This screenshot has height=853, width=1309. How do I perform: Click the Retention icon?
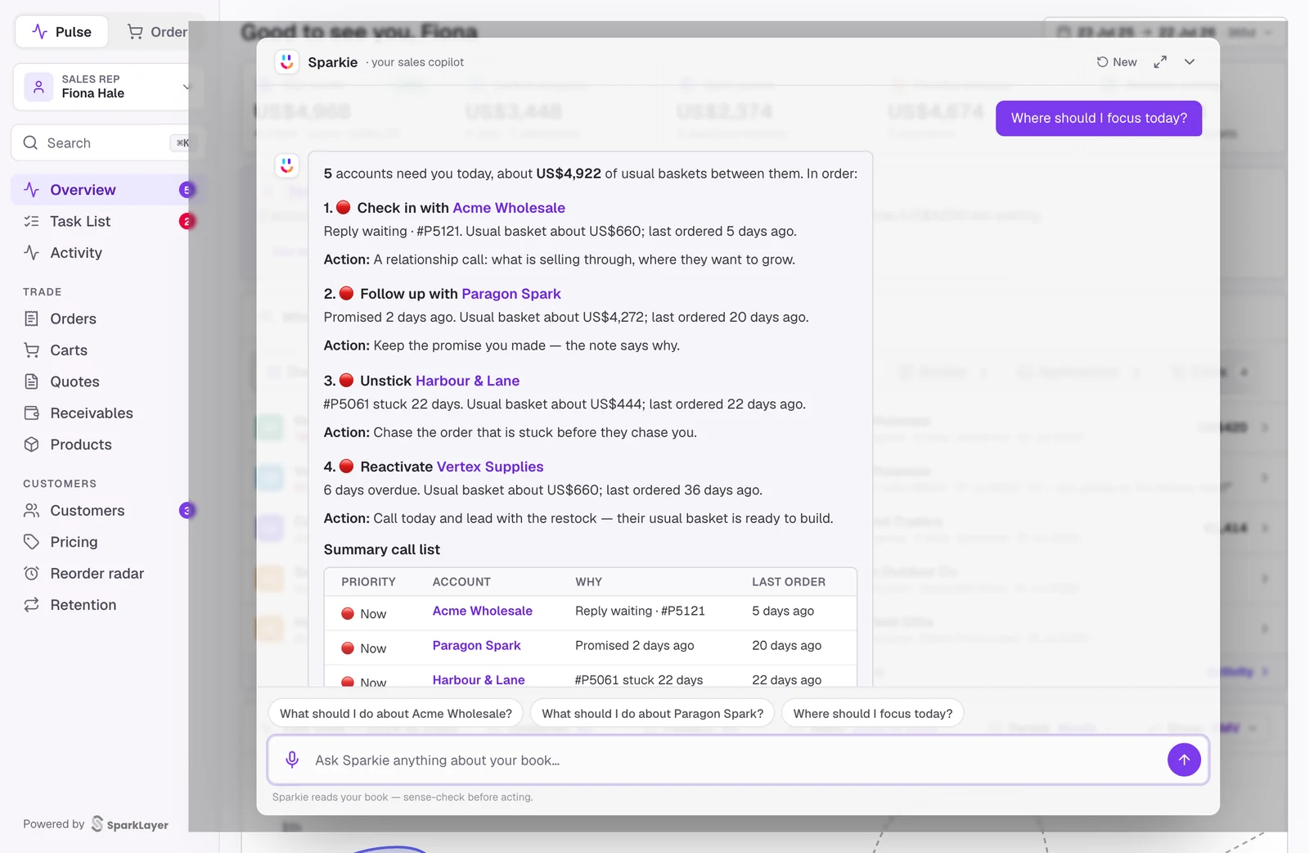click(31, 605)
